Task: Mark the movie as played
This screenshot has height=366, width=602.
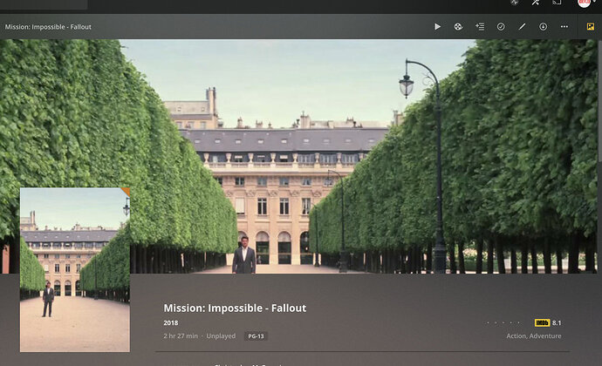Action: click(501, 26)
